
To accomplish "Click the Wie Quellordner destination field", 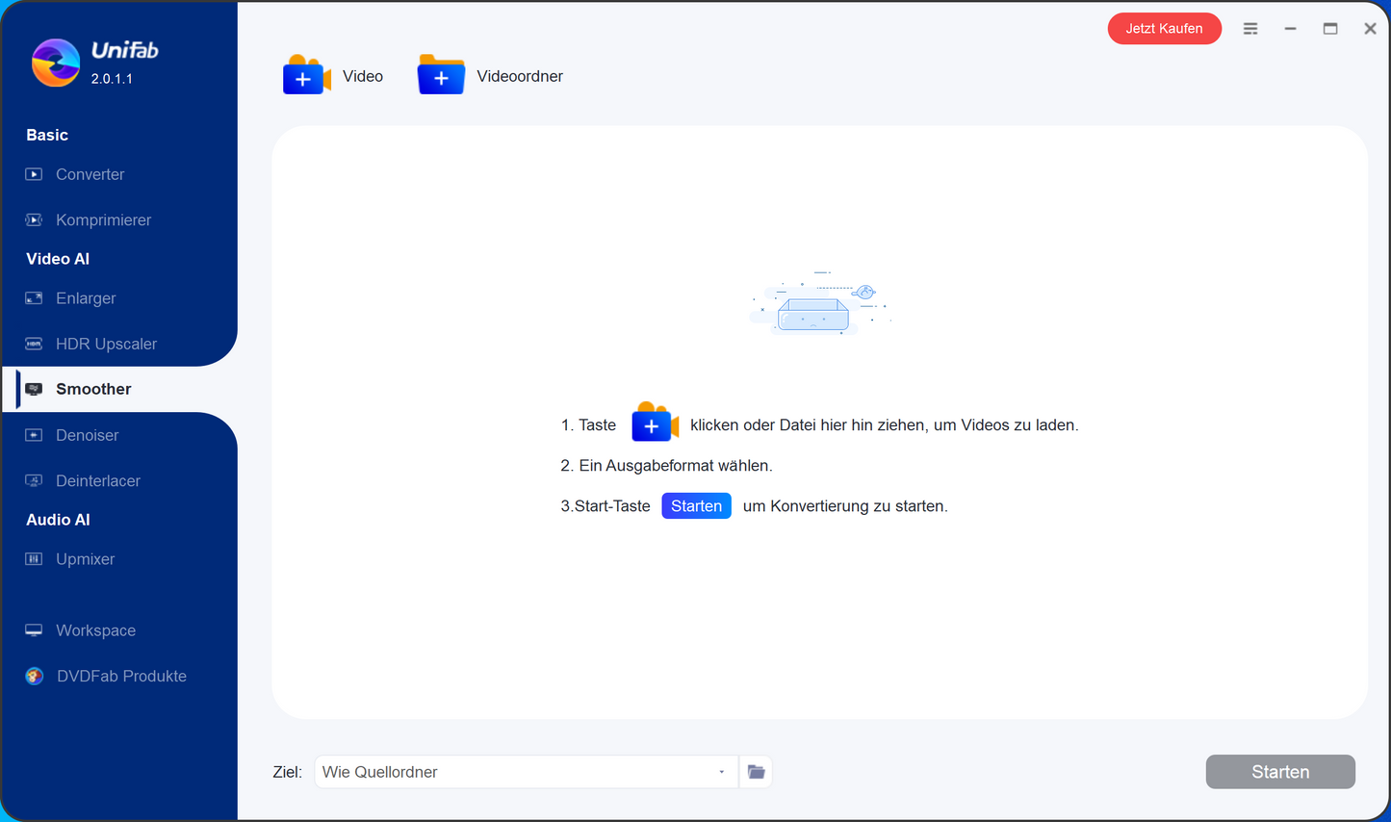I will click(515, 772).
